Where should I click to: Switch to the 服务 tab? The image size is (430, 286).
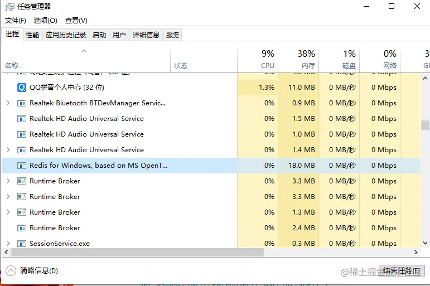(172, 35)
